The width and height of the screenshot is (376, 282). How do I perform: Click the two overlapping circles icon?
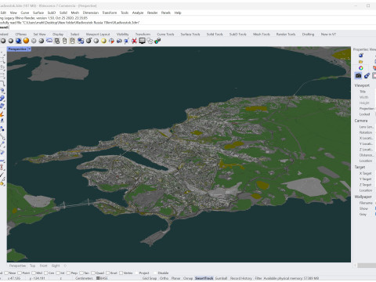(x=150, y=41)
